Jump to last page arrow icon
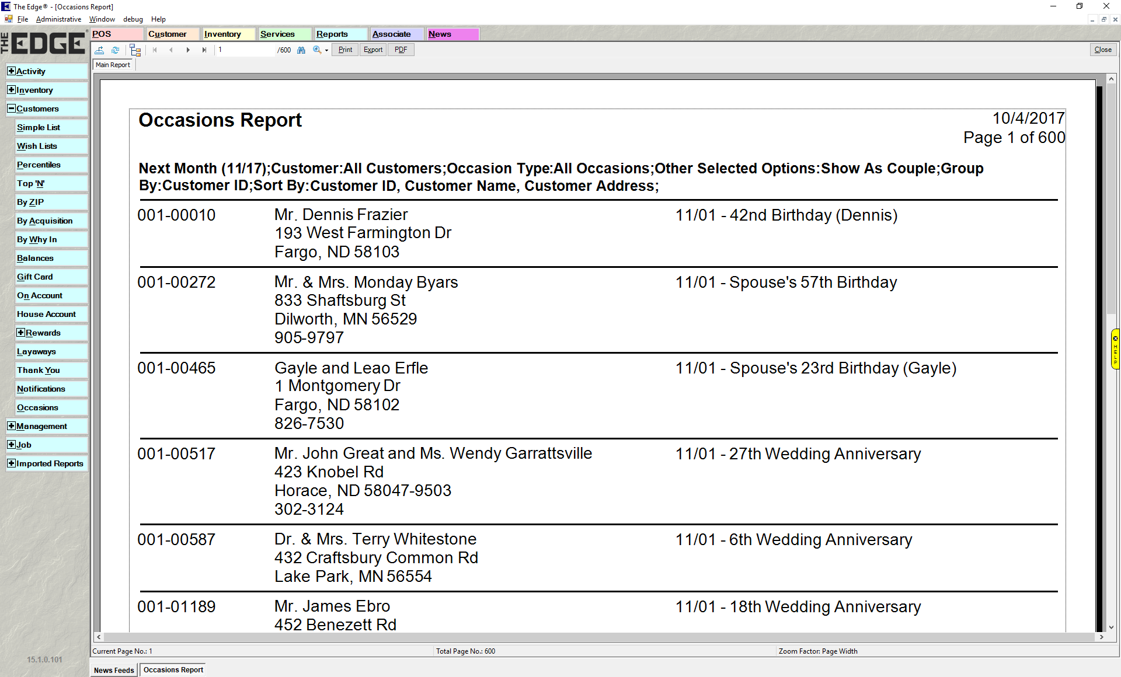Screen dimensions: 1121x677 204,50
